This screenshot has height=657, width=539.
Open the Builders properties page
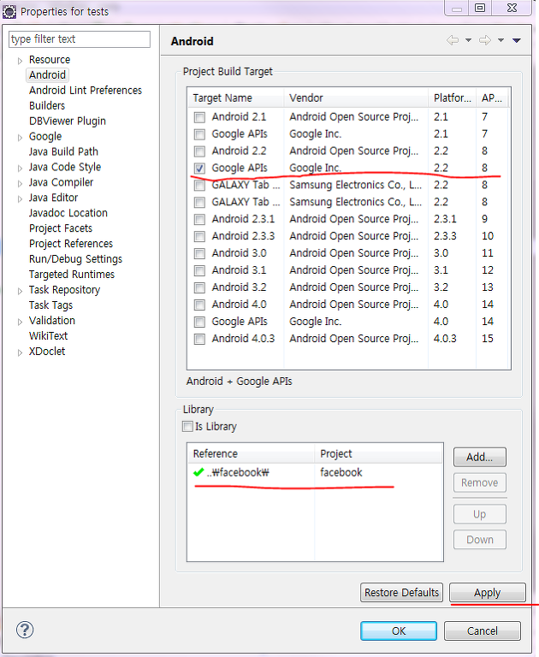click(x=47, y=105)
